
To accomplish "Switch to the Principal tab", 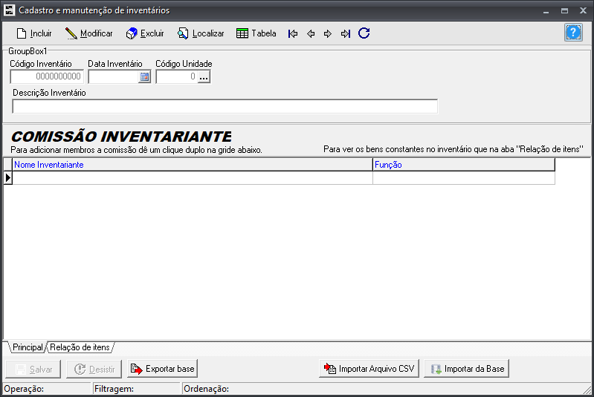I will pos(28,347).
